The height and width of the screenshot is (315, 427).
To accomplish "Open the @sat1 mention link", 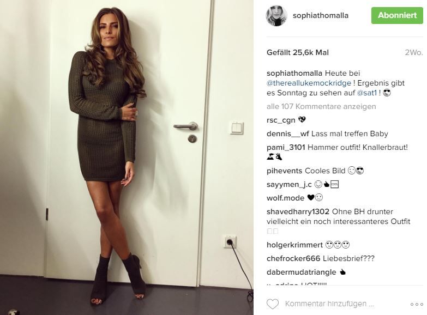I will (367, 93).
